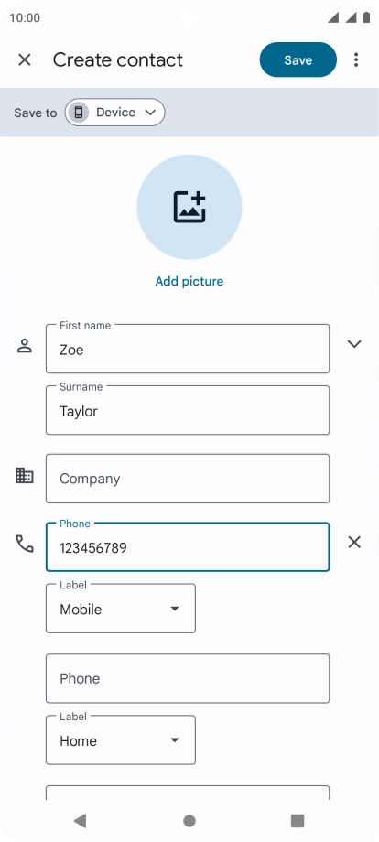Image resolution: width=379 pixels, height=842 pixels.
Task: Tap the Android back navigation button
Action: 80,821
